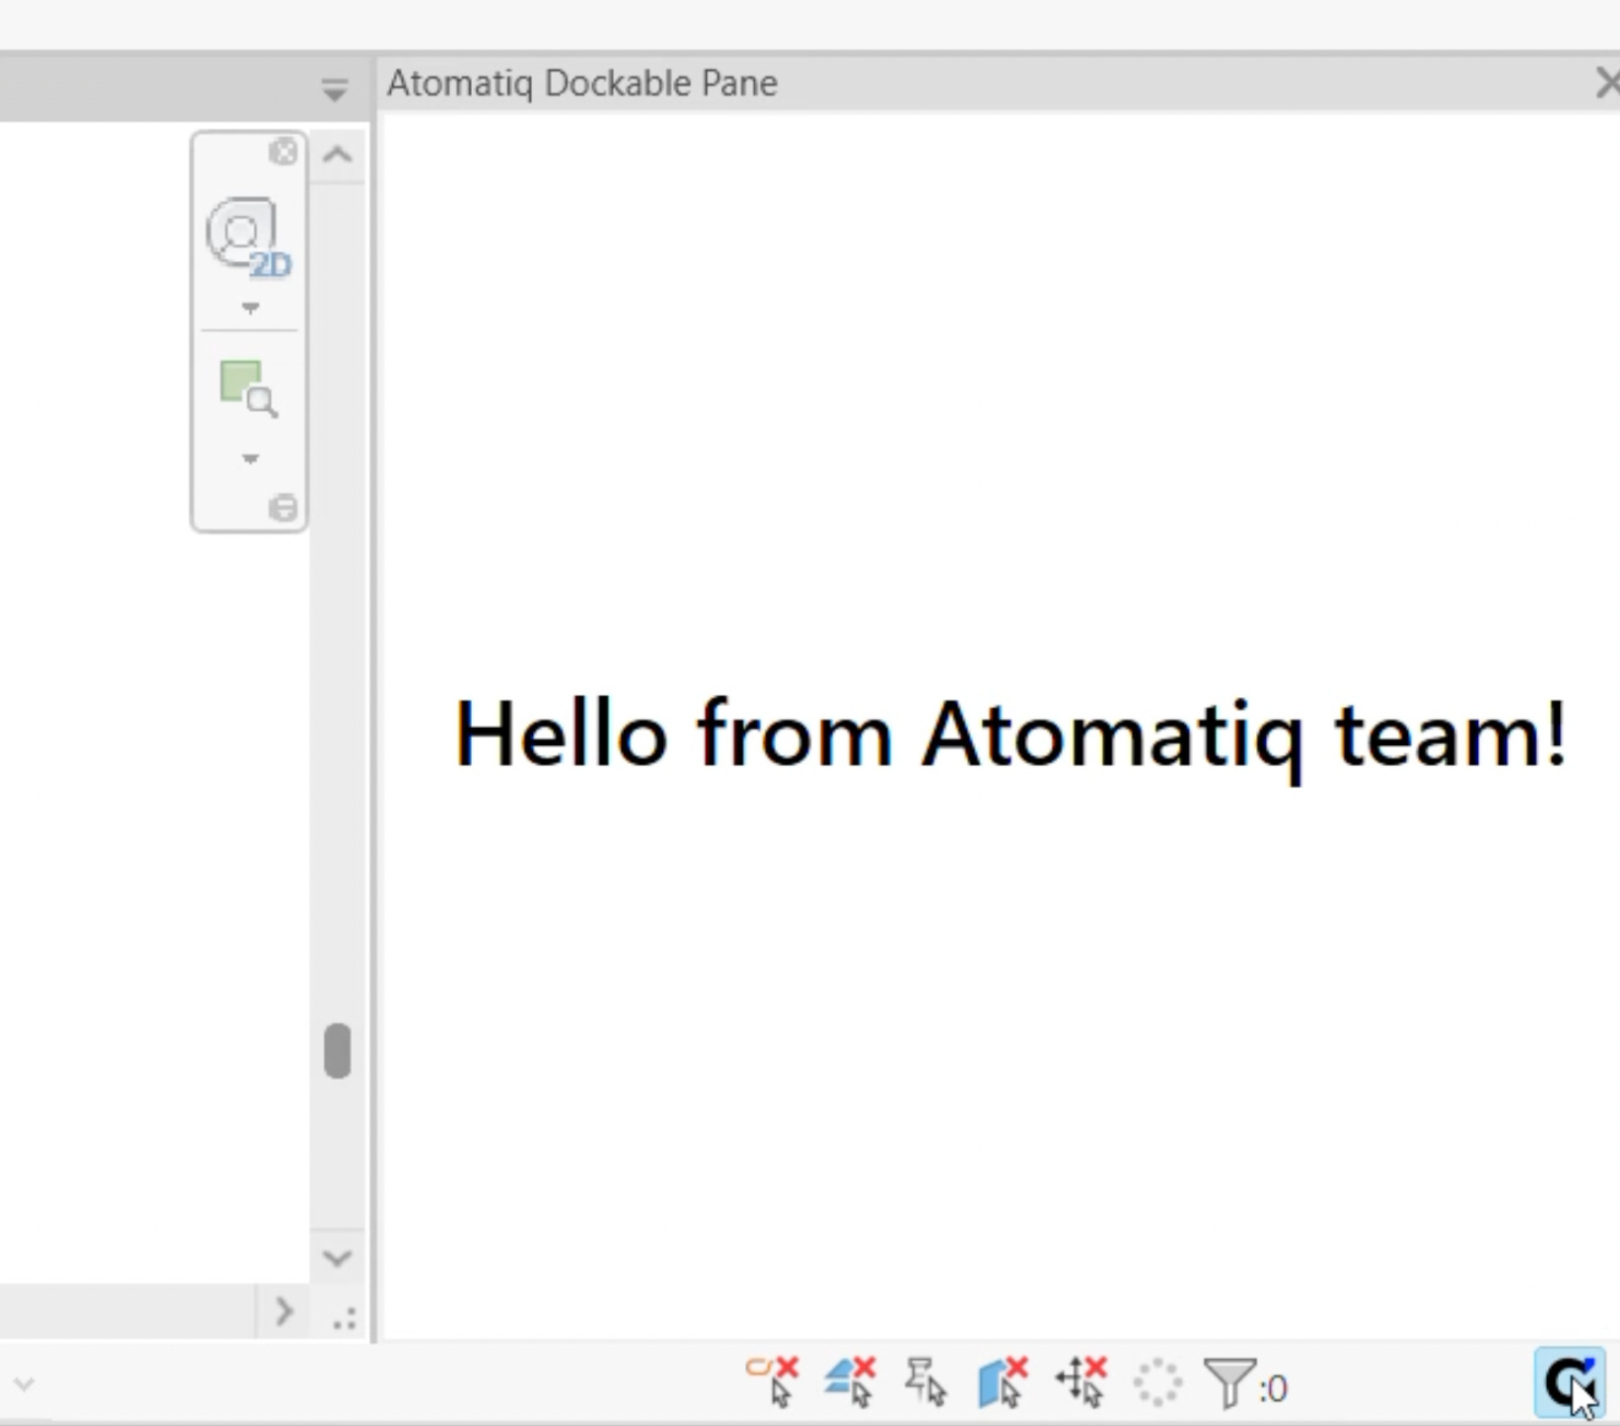Viewport: 1620px width, 1426px height.
Task: Click Drag Elements on Selection icon
Action: coord(1081,1382)
